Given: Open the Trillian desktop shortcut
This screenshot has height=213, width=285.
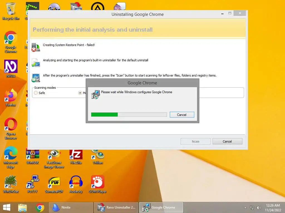Looking at the screenshot, I should point(98,157).
